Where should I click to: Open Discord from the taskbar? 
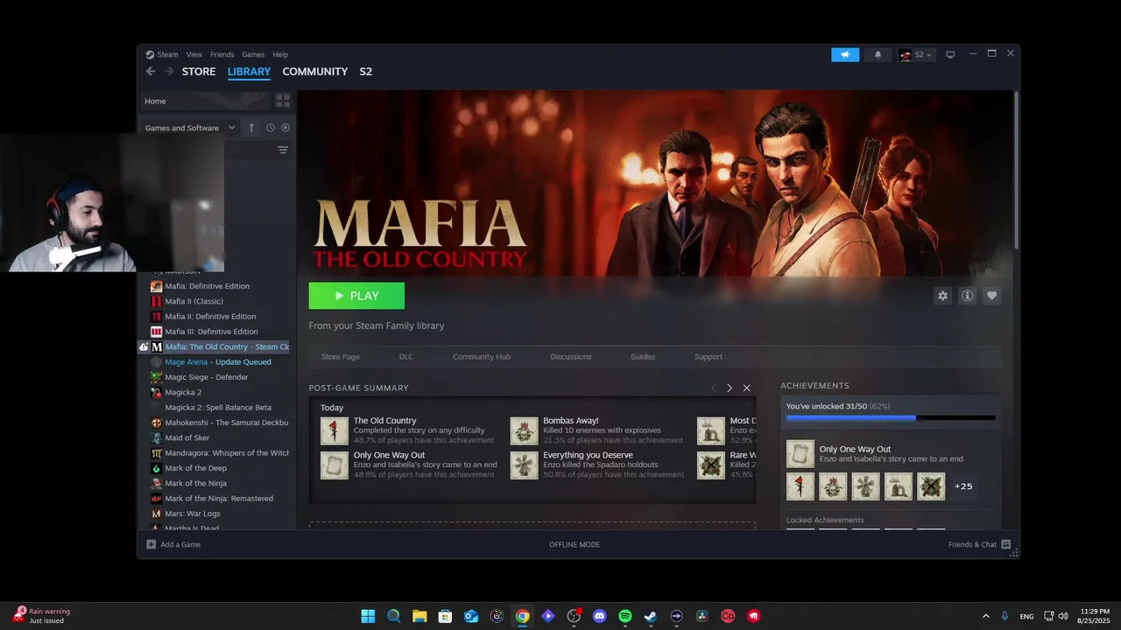click(x=600, y=616)
